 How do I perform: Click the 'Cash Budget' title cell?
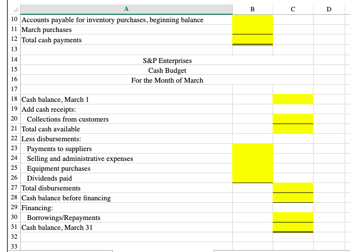(x=167, y=70)
